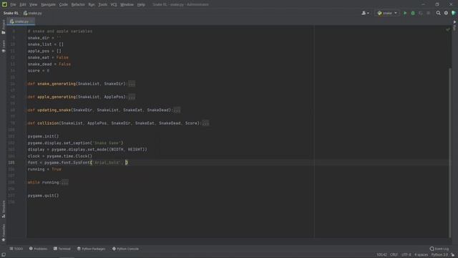458x258 pixels.
Task: Click the pygame.quit() line
Action: tap(43, 196)
